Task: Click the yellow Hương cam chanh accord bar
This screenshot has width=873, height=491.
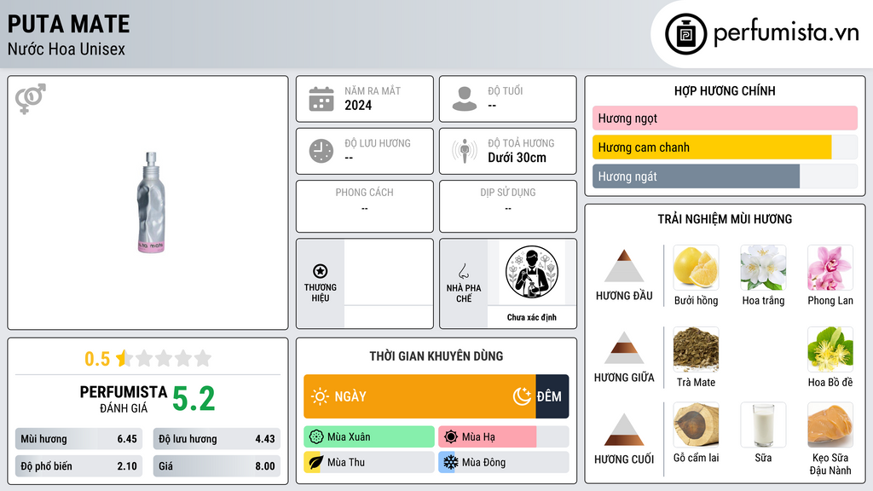Action: tap(712, 147)
